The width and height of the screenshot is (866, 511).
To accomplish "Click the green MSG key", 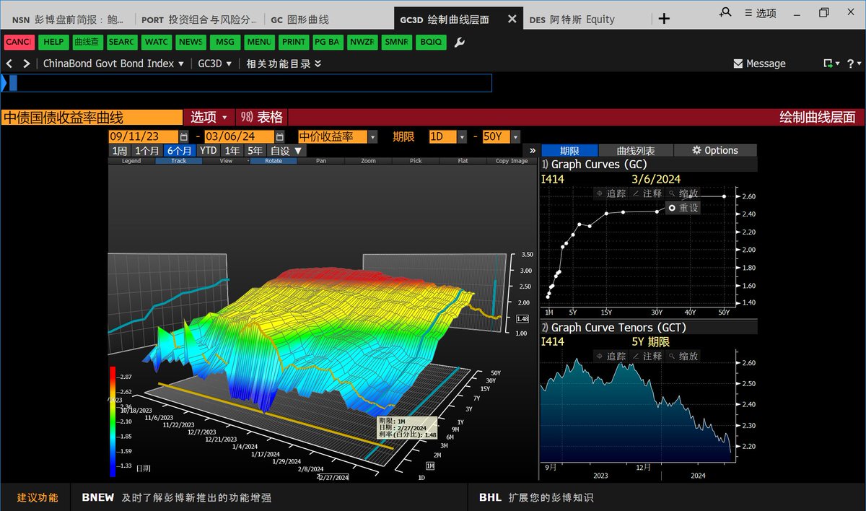I will tap(227, 43).
